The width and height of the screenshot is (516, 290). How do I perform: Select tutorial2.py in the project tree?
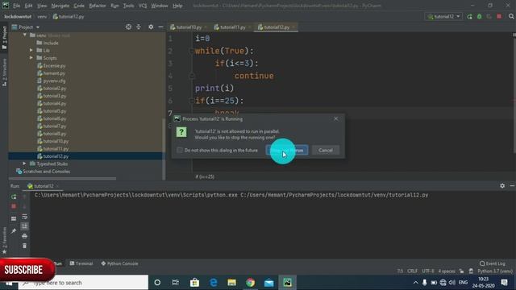pyautogui.click(x=52, y=89)
